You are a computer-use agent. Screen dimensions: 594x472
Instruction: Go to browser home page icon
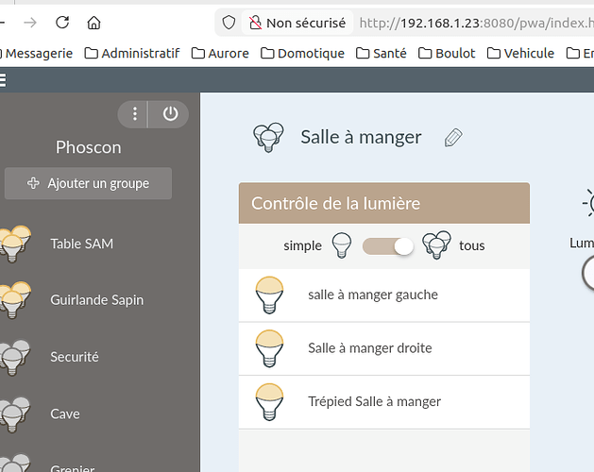pyautogui.click(x=93, y=22)
